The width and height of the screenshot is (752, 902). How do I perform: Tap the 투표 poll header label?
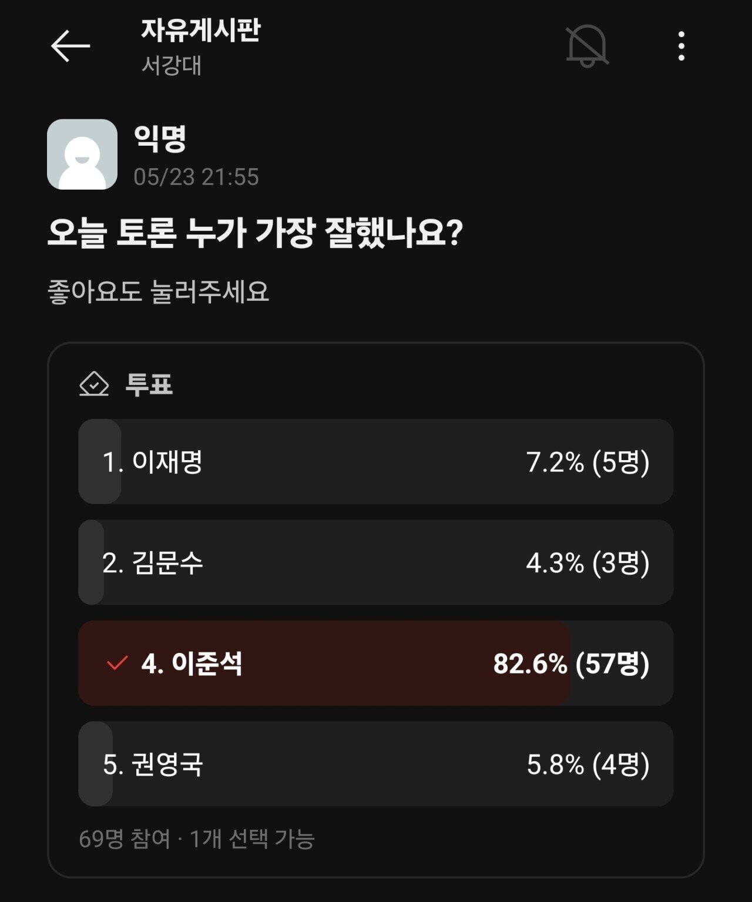149,385
